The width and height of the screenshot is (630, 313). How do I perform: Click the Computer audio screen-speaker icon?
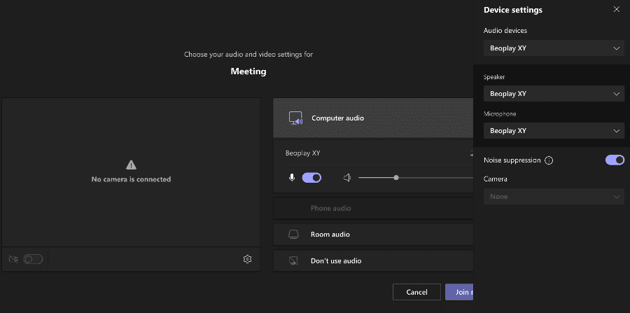click(295, 118)
